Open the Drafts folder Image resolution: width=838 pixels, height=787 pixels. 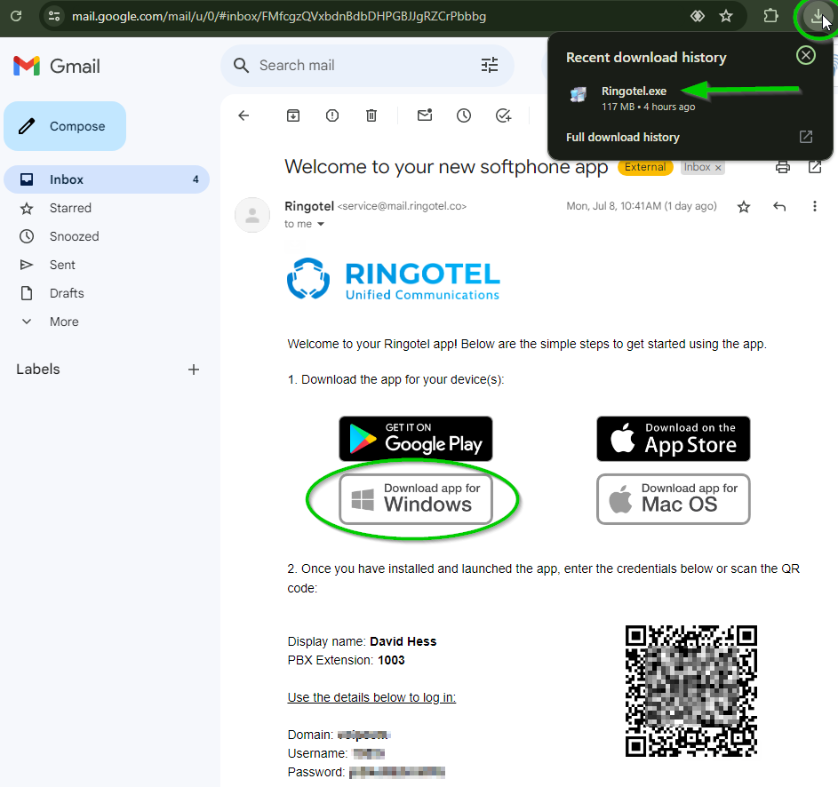click(67, 293)
